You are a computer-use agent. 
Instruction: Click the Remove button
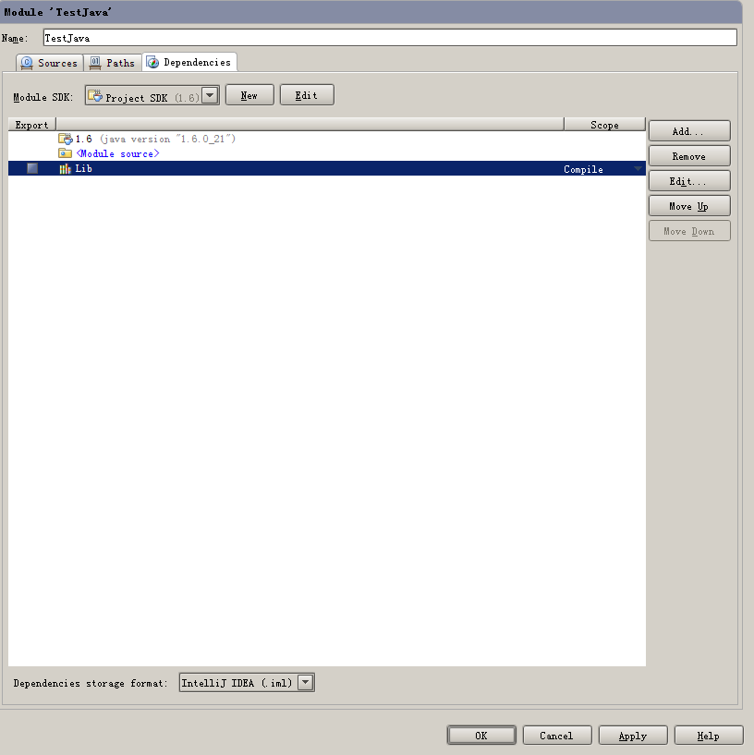689,156
